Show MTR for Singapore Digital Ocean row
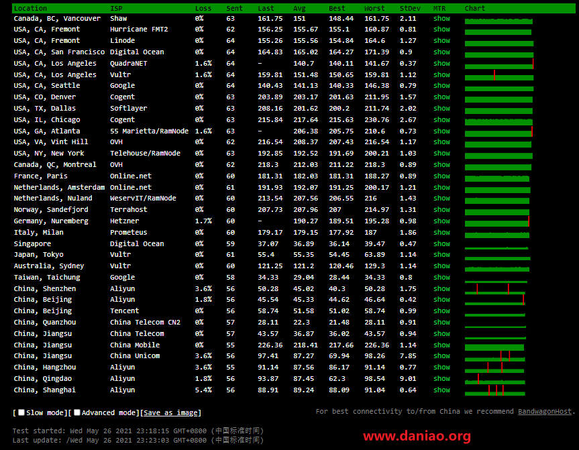The height and width of the screenshot is (450, 579). [441, 244]
